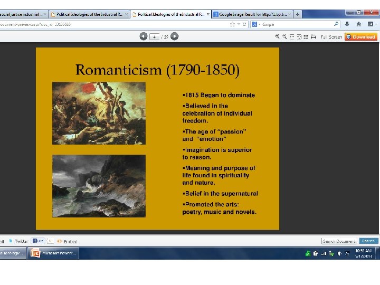The width and height of the screenshot is (380, 285).
Task: Switch to thumbnail grid view
Action: point(306,37)
